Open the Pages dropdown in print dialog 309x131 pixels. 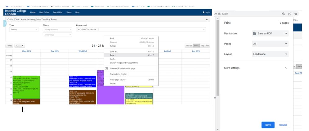270,44
